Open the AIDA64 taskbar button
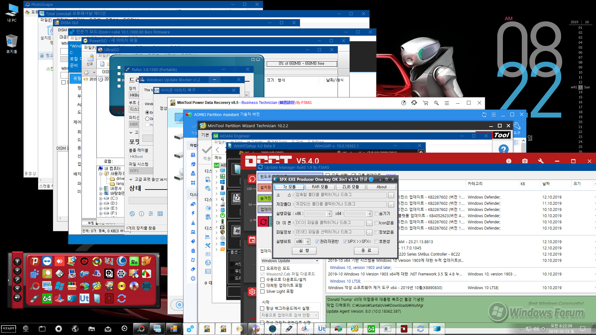596x335 pixels. pos(371,329)
